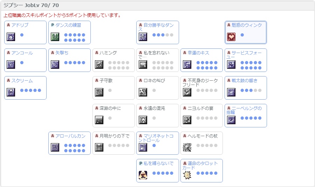Toggle the 永遠の混沌 single level dot
315x187 pixels.
pyautogui.click(x=154, y=118)
